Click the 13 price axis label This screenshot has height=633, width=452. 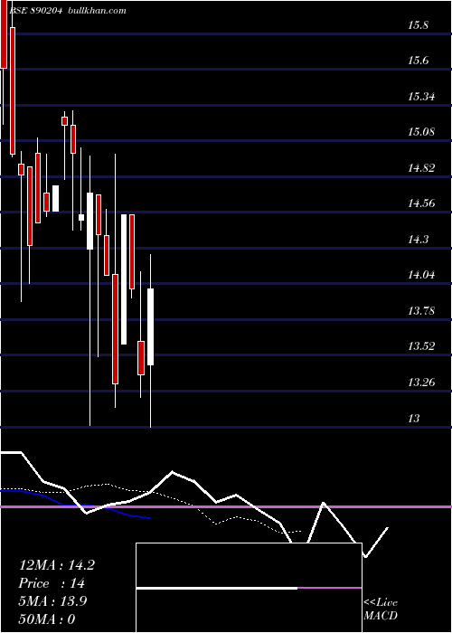click(414, 418)
